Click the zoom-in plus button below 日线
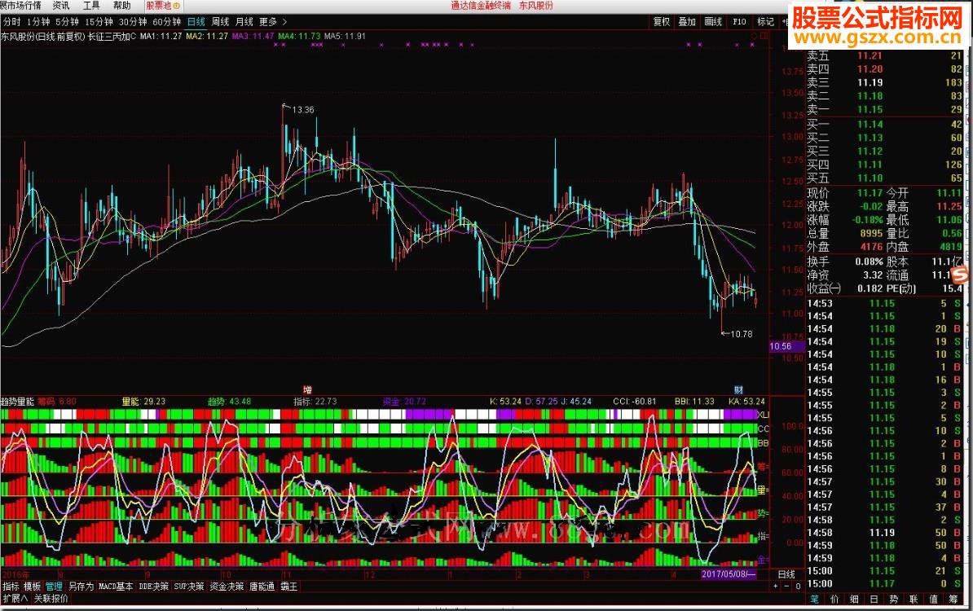 (775, 587)
